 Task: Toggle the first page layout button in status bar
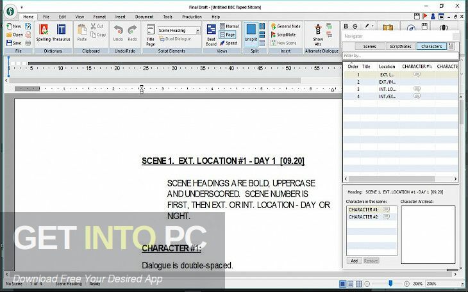coord(342,284)
